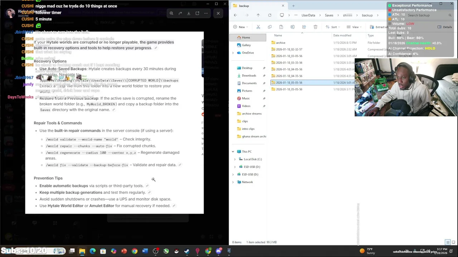
Task: Click the Delete trash icon in Explorer
Action: coord(315,27)
